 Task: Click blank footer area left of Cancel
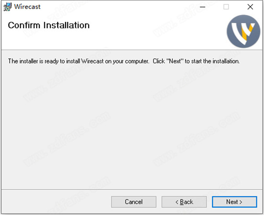point(55,202)
